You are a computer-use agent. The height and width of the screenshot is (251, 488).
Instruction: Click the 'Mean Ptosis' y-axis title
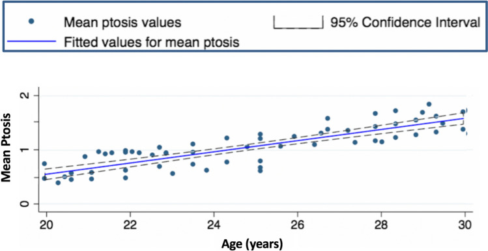pos(8,148)
